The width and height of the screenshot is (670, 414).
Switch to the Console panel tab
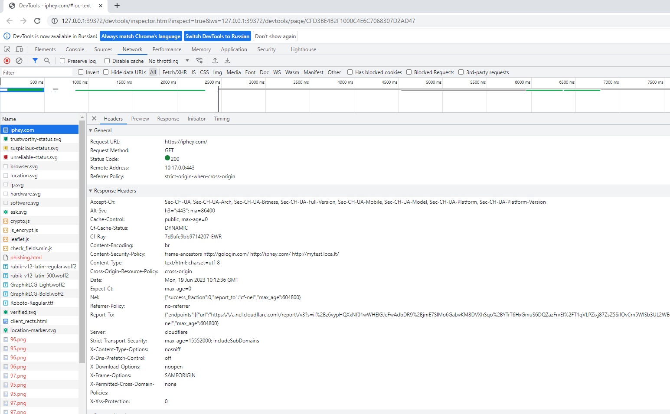click(75, 49)
